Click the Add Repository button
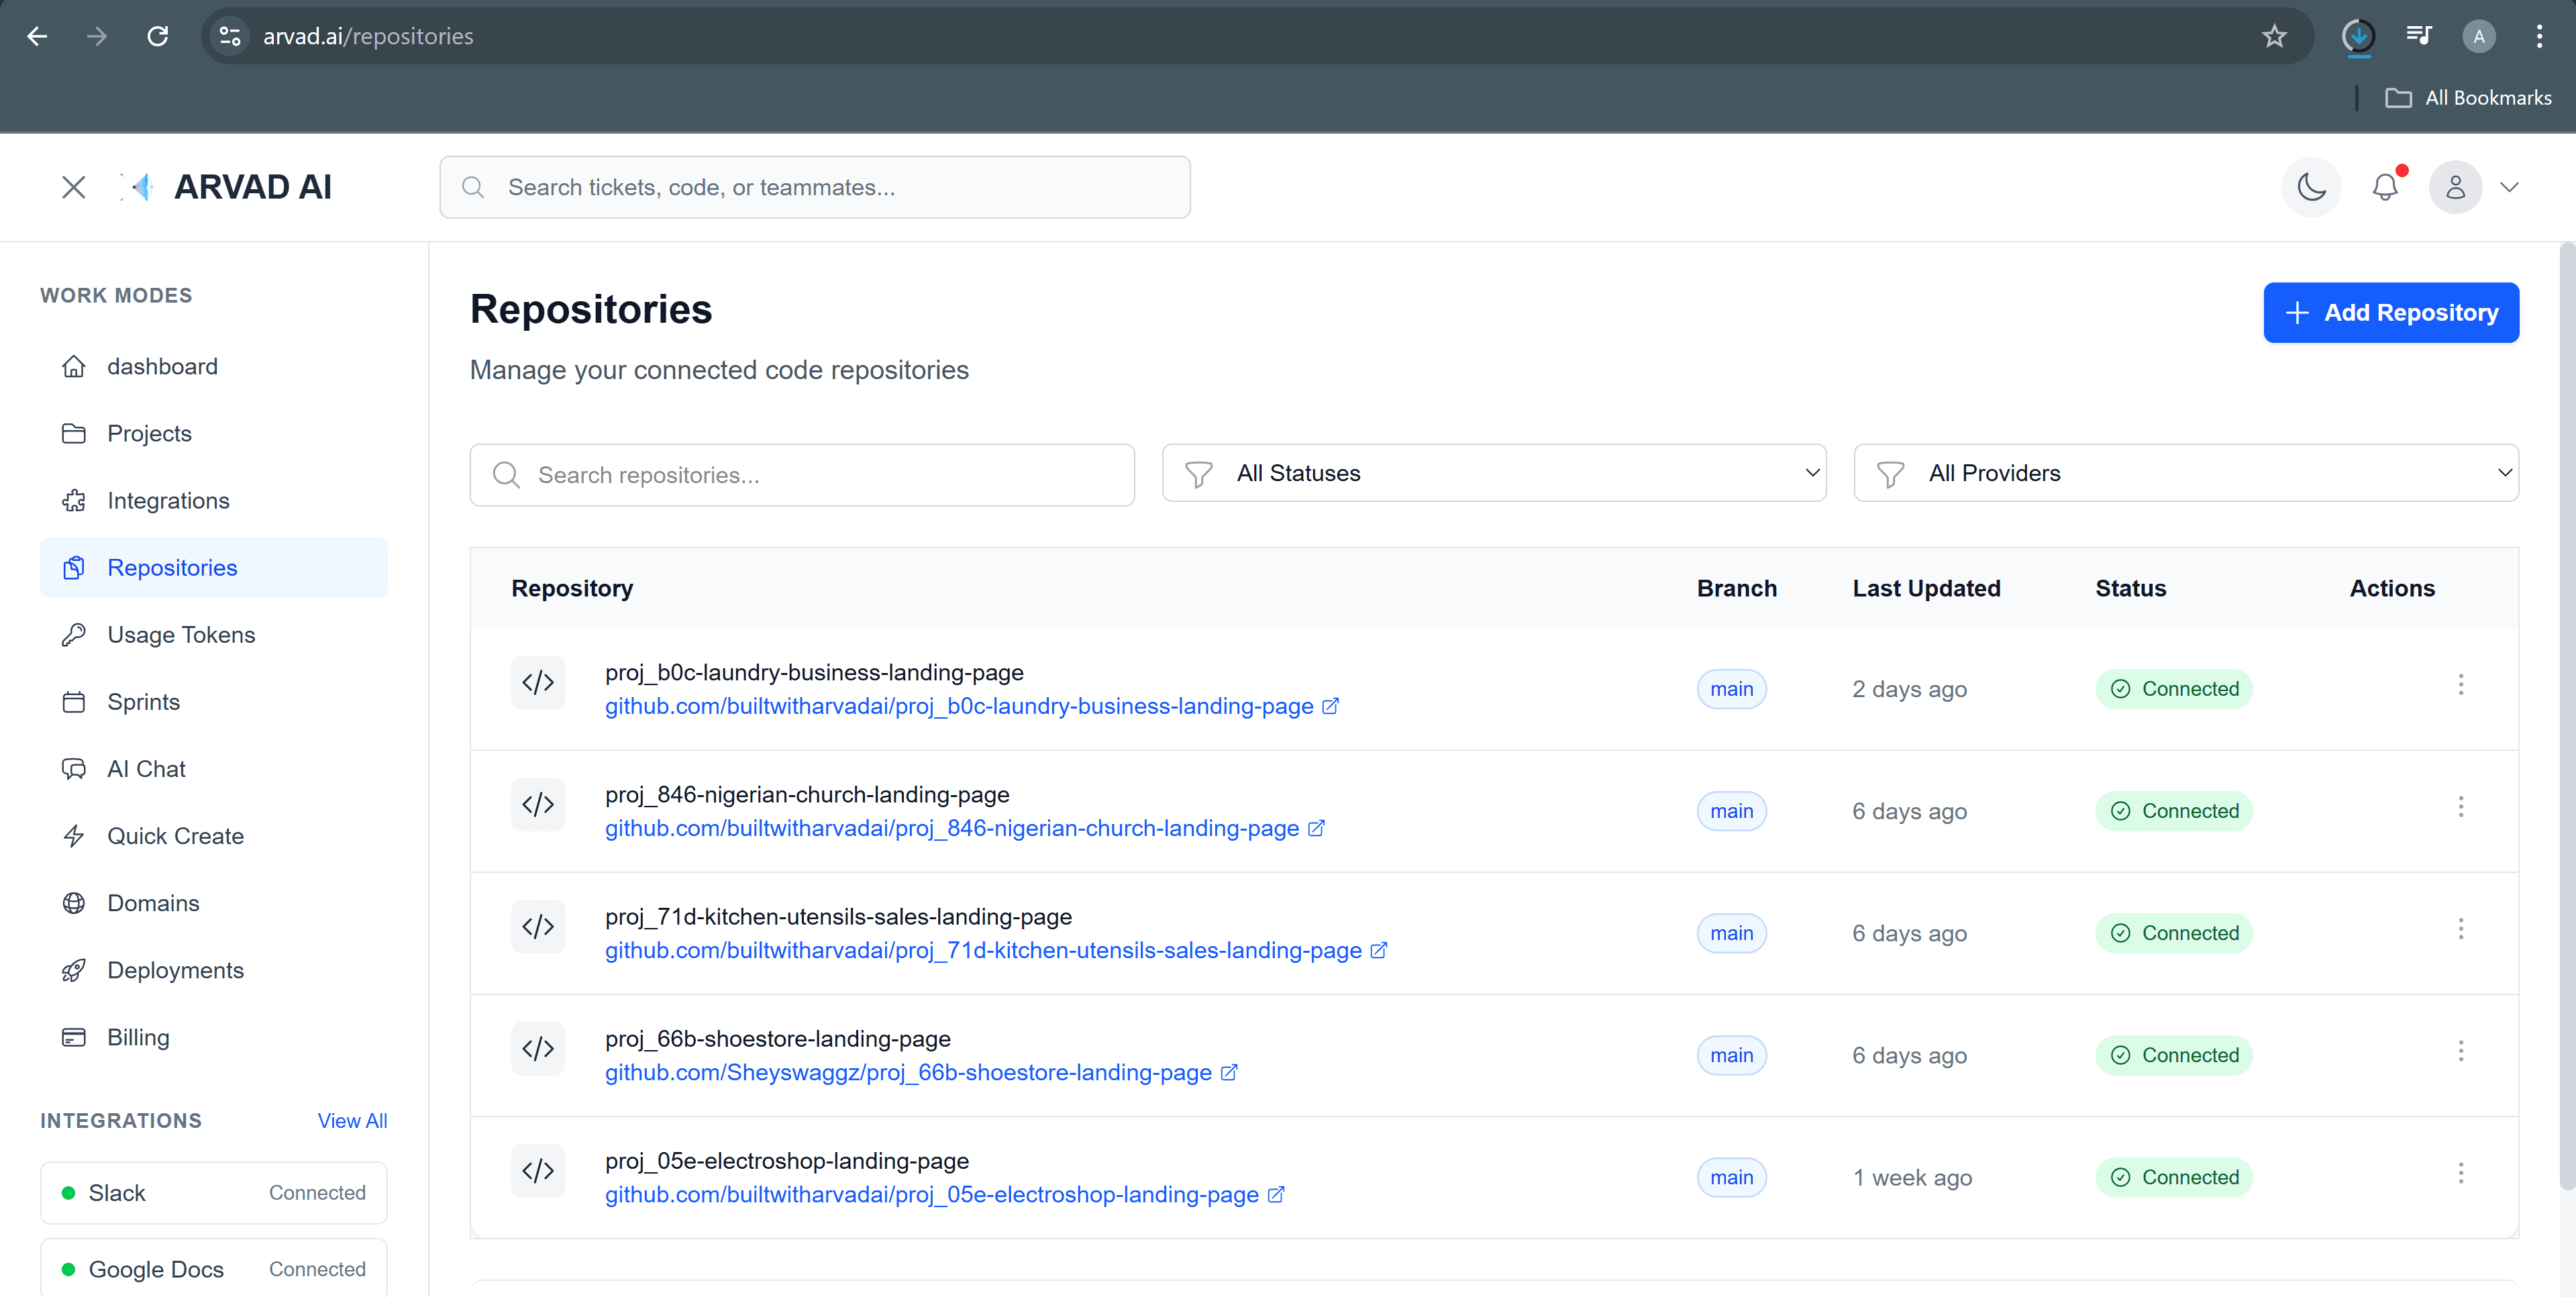Screen dimensions: 2576x1297 tap(2392, 312)
